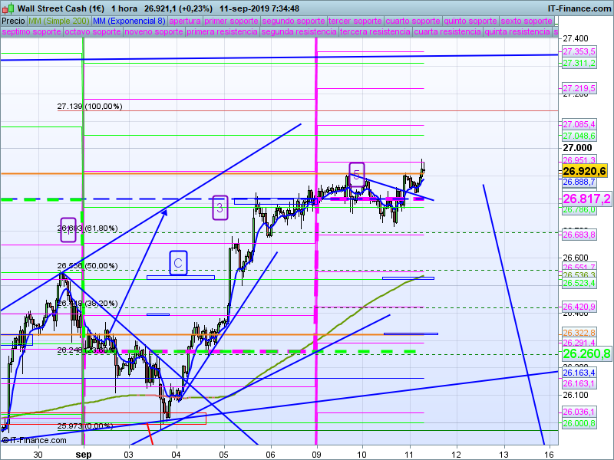Click the IT-Finance.com link in the header
Screen dimensions: 614x460
tap(579, 8)
